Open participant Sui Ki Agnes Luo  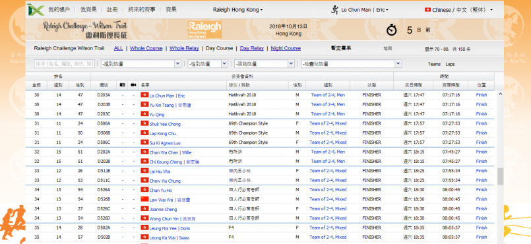tap(165, 143)
